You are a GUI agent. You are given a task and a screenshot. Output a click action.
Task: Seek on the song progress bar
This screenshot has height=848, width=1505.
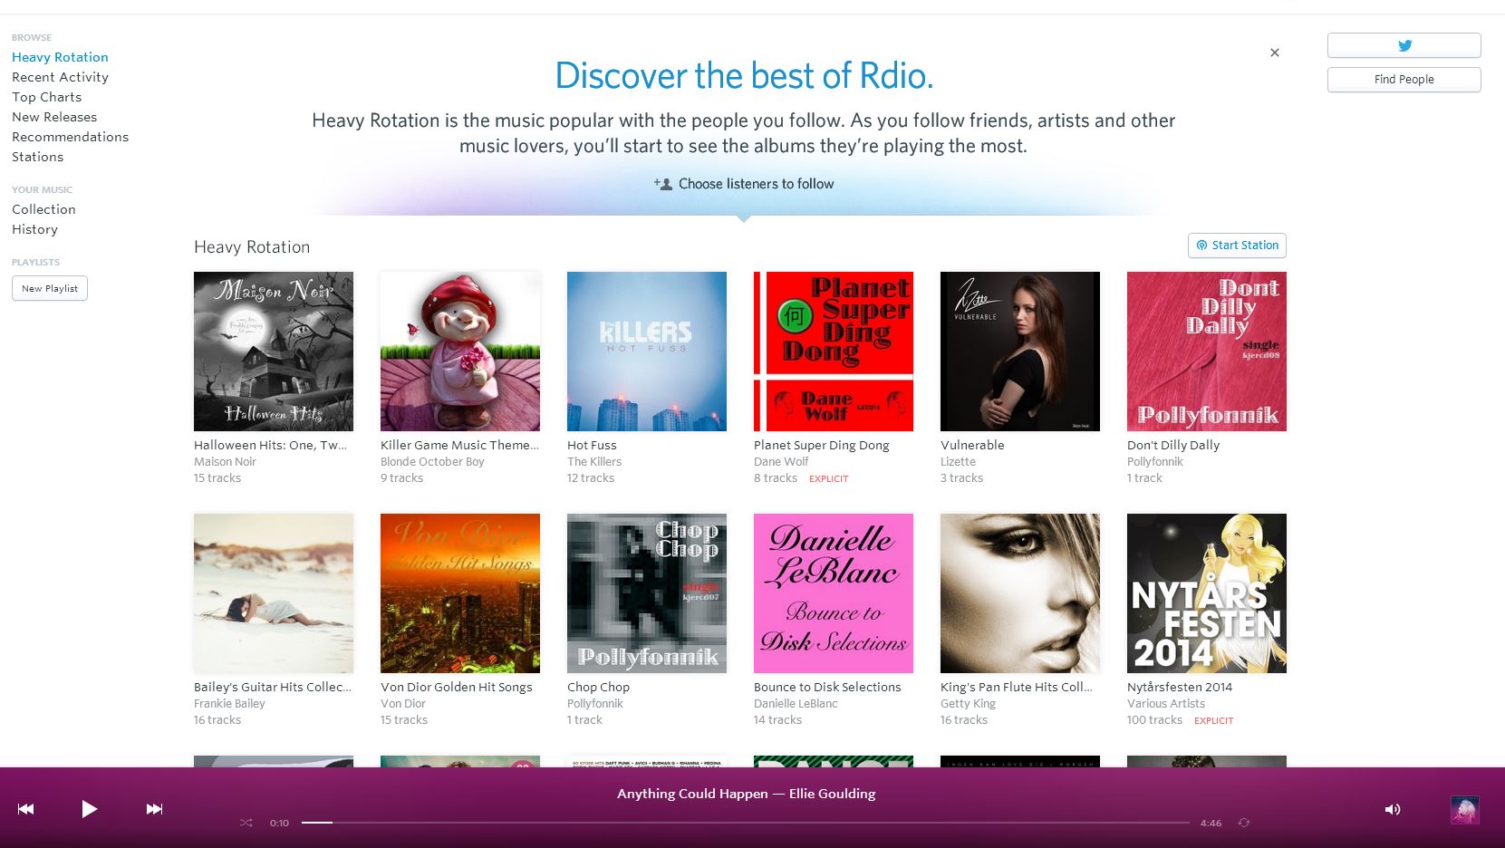(x=746, y=823)
